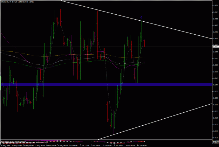Select the lower ascending white trendline
Screen dimensions: 219x147
point(155,121)
